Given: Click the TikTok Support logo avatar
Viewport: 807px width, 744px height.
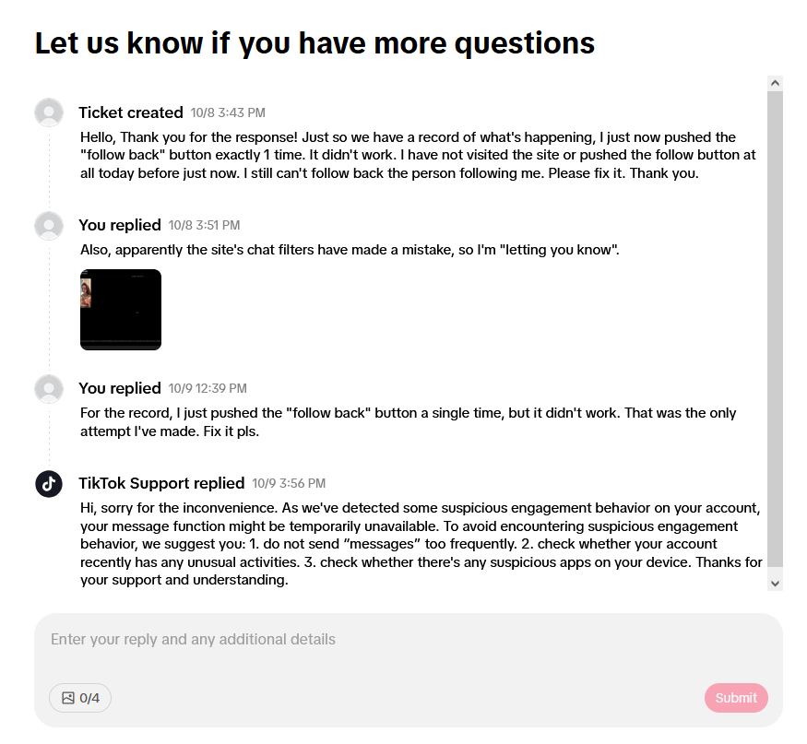Looking at the screenshot, I should point(49,483).
